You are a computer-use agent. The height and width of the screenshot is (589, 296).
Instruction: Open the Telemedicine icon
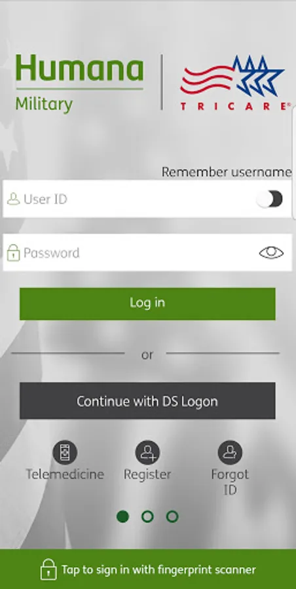[x=65, y=452]
